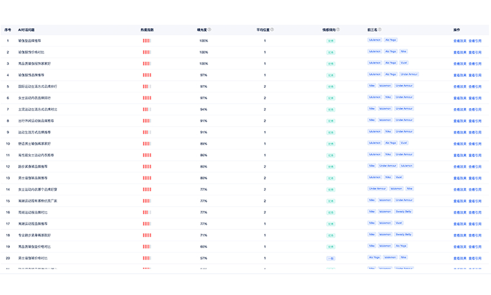Screen dimensions: 491x295
Task: Click the AI对话问题 column header
Action: (26, 29)
